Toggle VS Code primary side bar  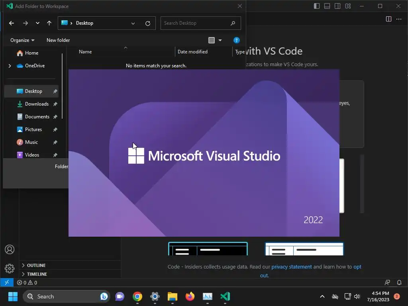coord(317,6)
